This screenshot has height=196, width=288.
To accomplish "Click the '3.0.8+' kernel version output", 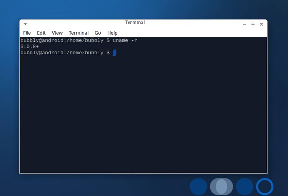I will pos(30,47).
